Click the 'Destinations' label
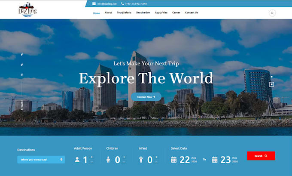 pyautogui.click(x=26, y=150)
